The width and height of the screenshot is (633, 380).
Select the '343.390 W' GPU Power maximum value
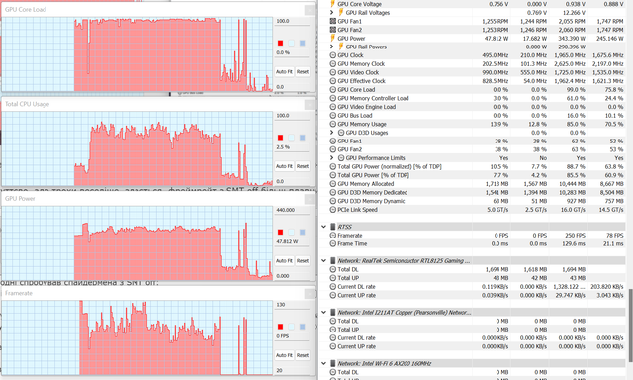click(572, 38)
